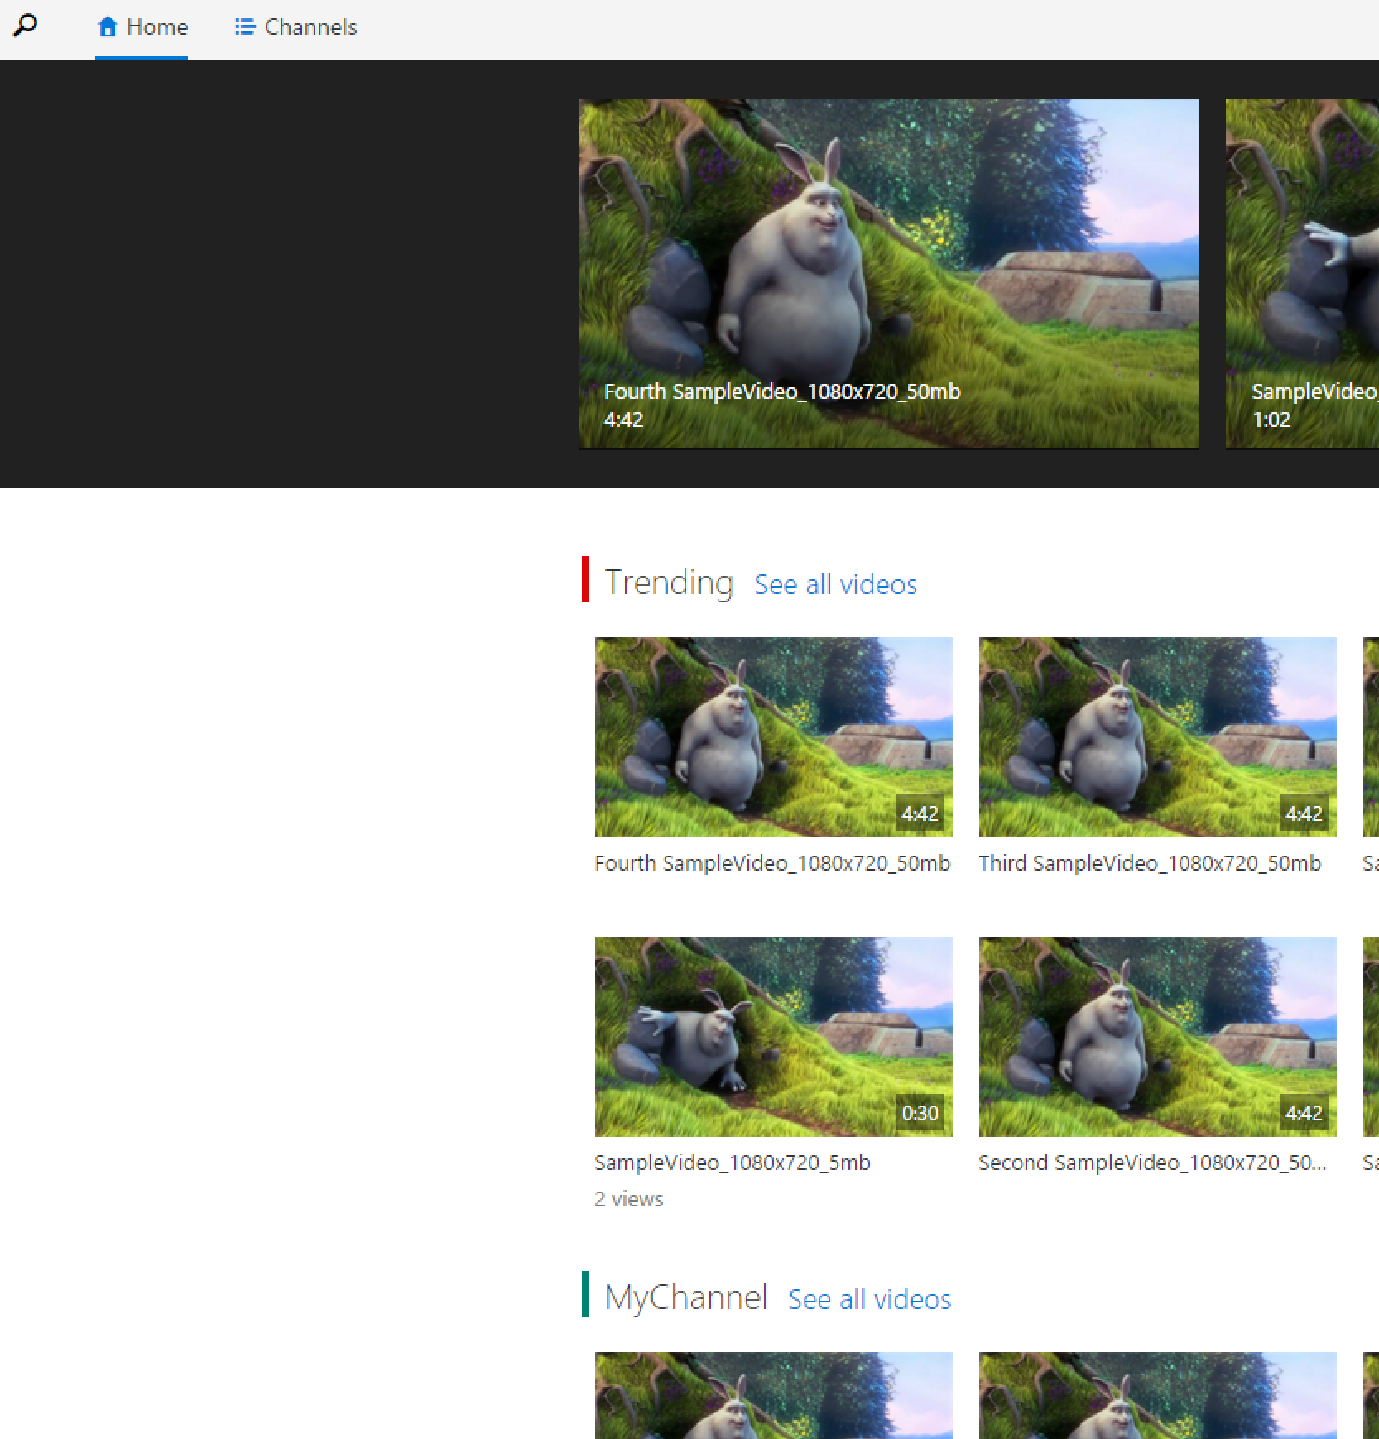Open the SampleVideo_1080x720_5mb 0:30 thumbnail
The image size is (1379, 1439).
(773, 1036)
